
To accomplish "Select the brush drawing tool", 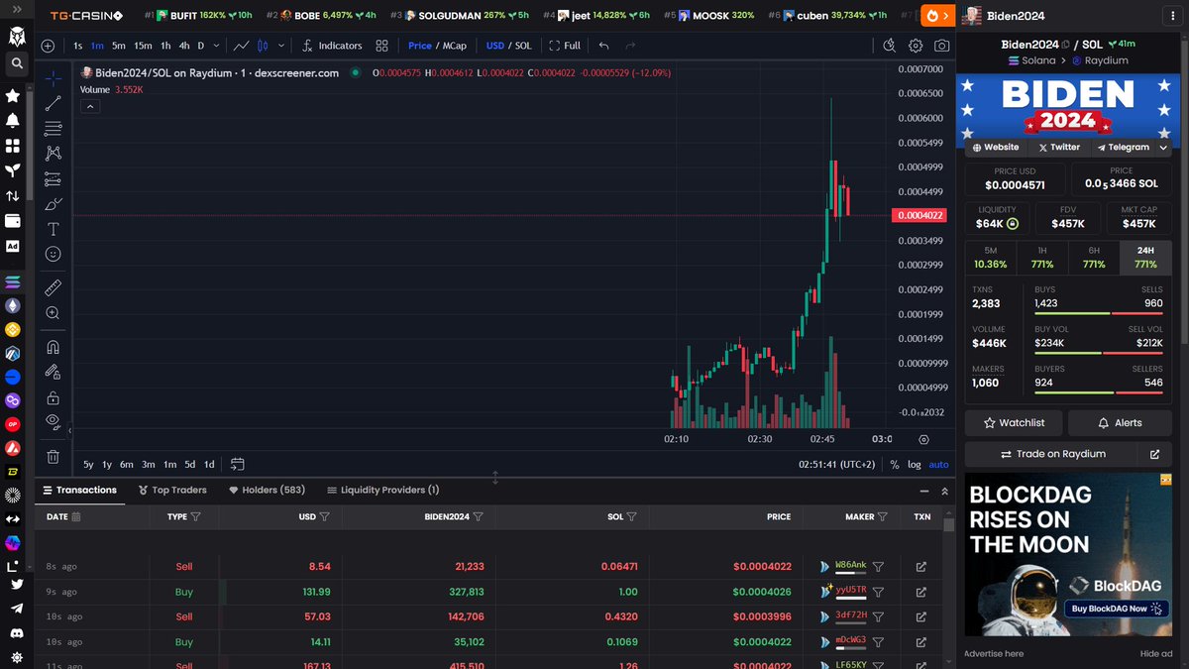I will [x=54, y=204].
